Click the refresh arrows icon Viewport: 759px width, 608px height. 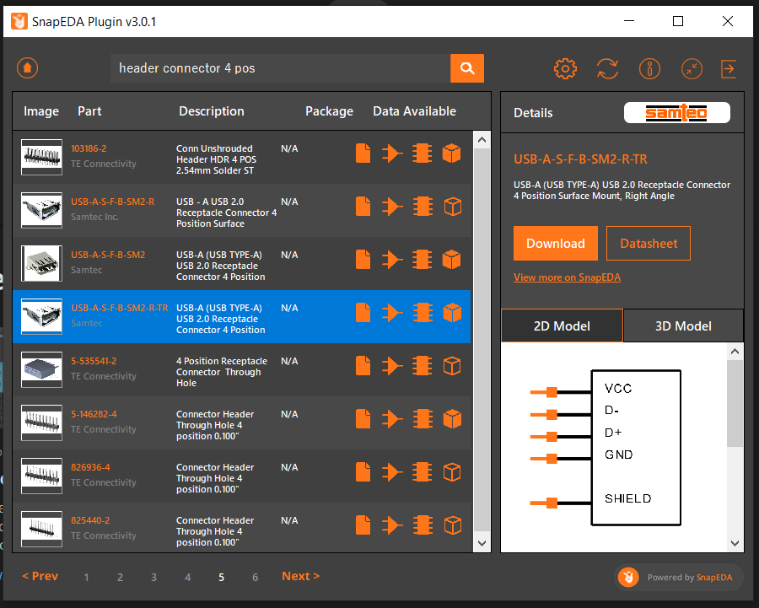point(607,69)
